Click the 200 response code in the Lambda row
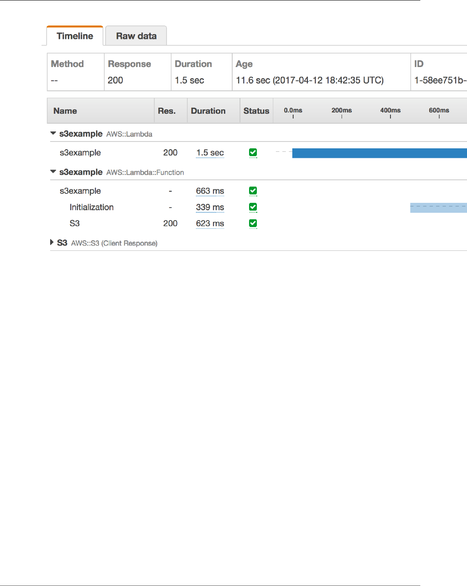The width and height of the screenshot is (467, 586). pyautogui.click(x=170, y=153)
